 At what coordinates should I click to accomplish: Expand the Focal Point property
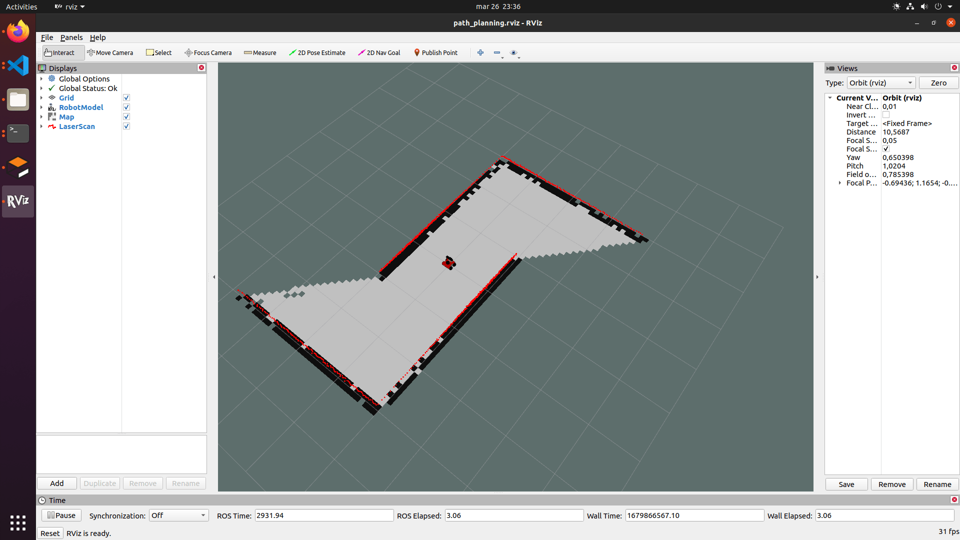840,183
